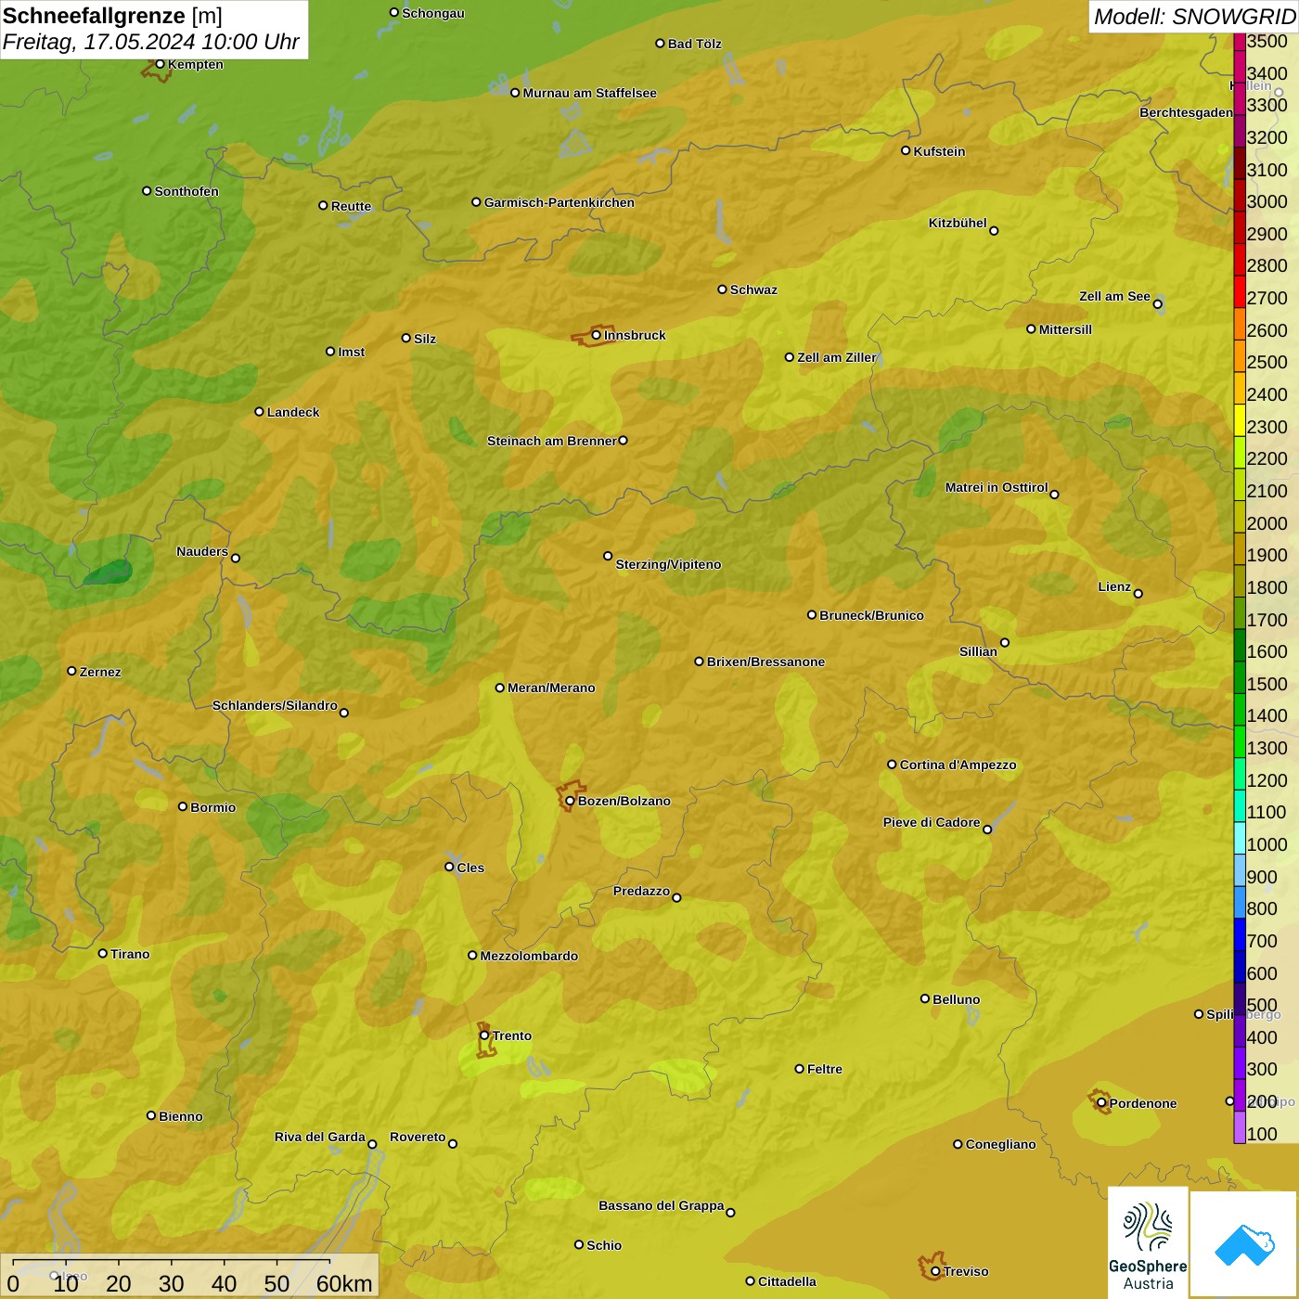Click the 100 legend value
The width and height of the screenshot is (1299, 1299).
click(x=1262, y=1134)
